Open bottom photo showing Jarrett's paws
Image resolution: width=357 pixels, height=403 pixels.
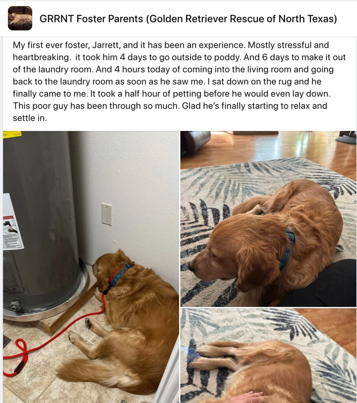(268, 356)
